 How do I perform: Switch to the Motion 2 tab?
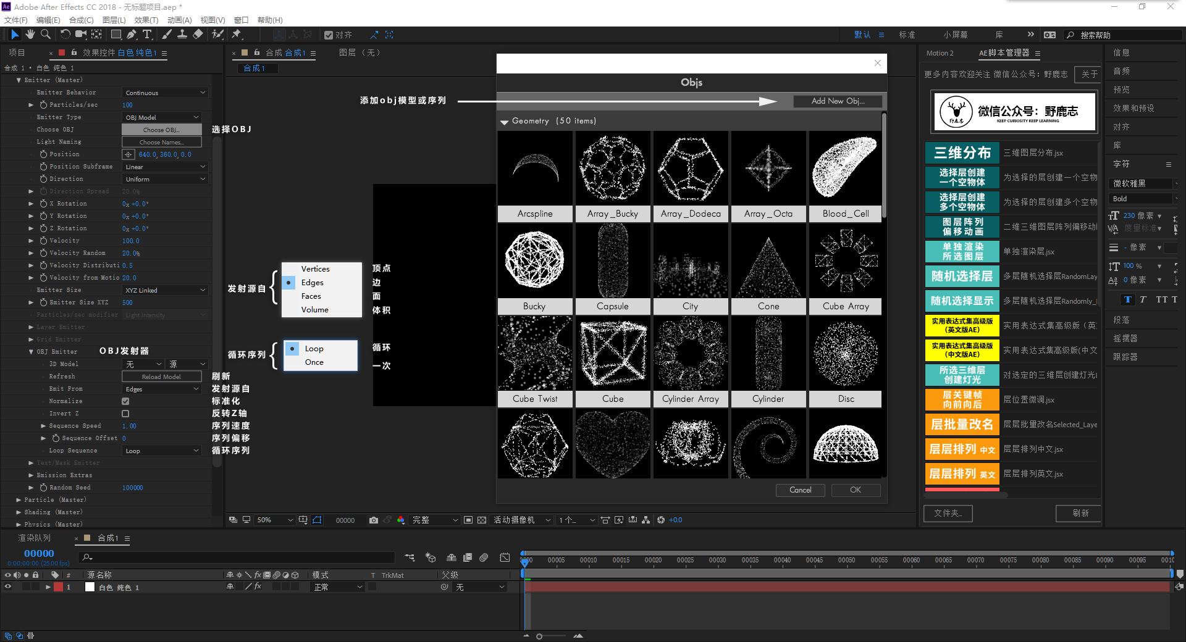point(940,53)
